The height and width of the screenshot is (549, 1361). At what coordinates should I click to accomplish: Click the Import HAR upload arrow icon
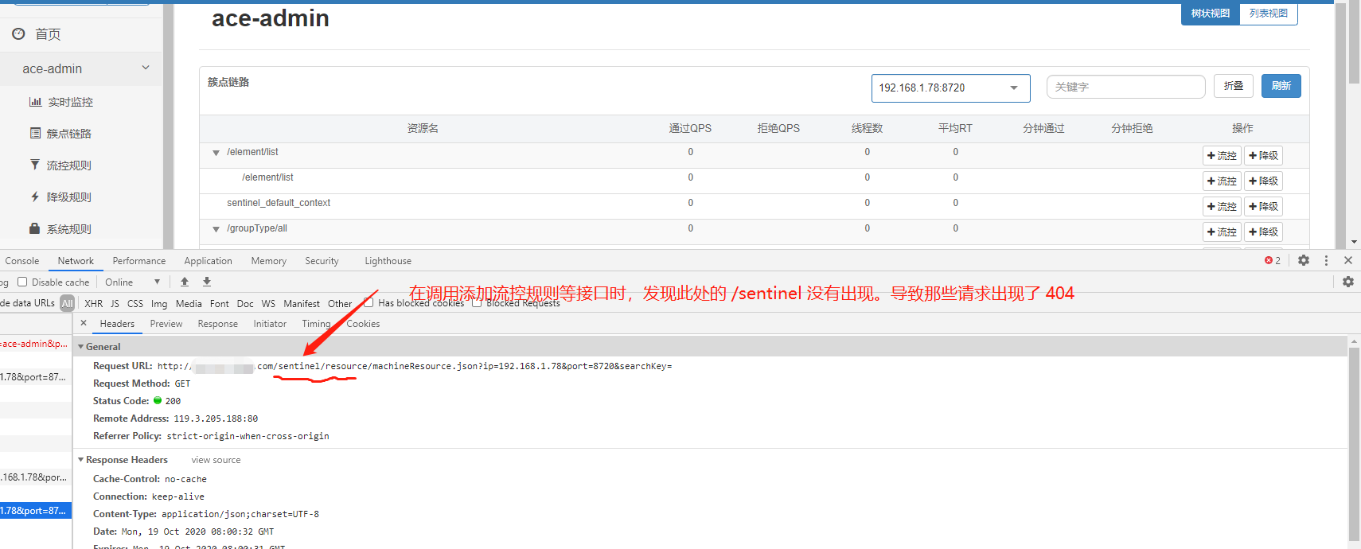[x=185, y=282]
